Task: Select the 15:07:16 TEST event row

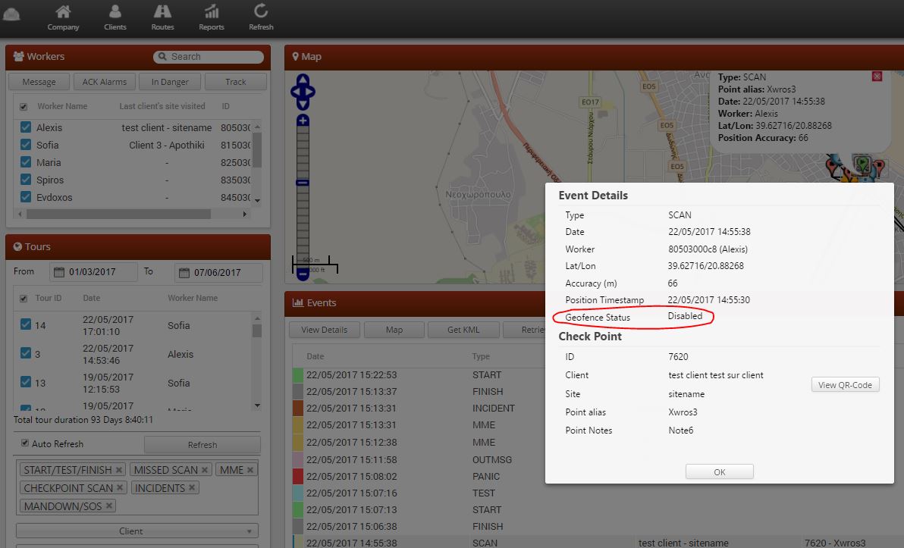Action: (x=419, y=493)
